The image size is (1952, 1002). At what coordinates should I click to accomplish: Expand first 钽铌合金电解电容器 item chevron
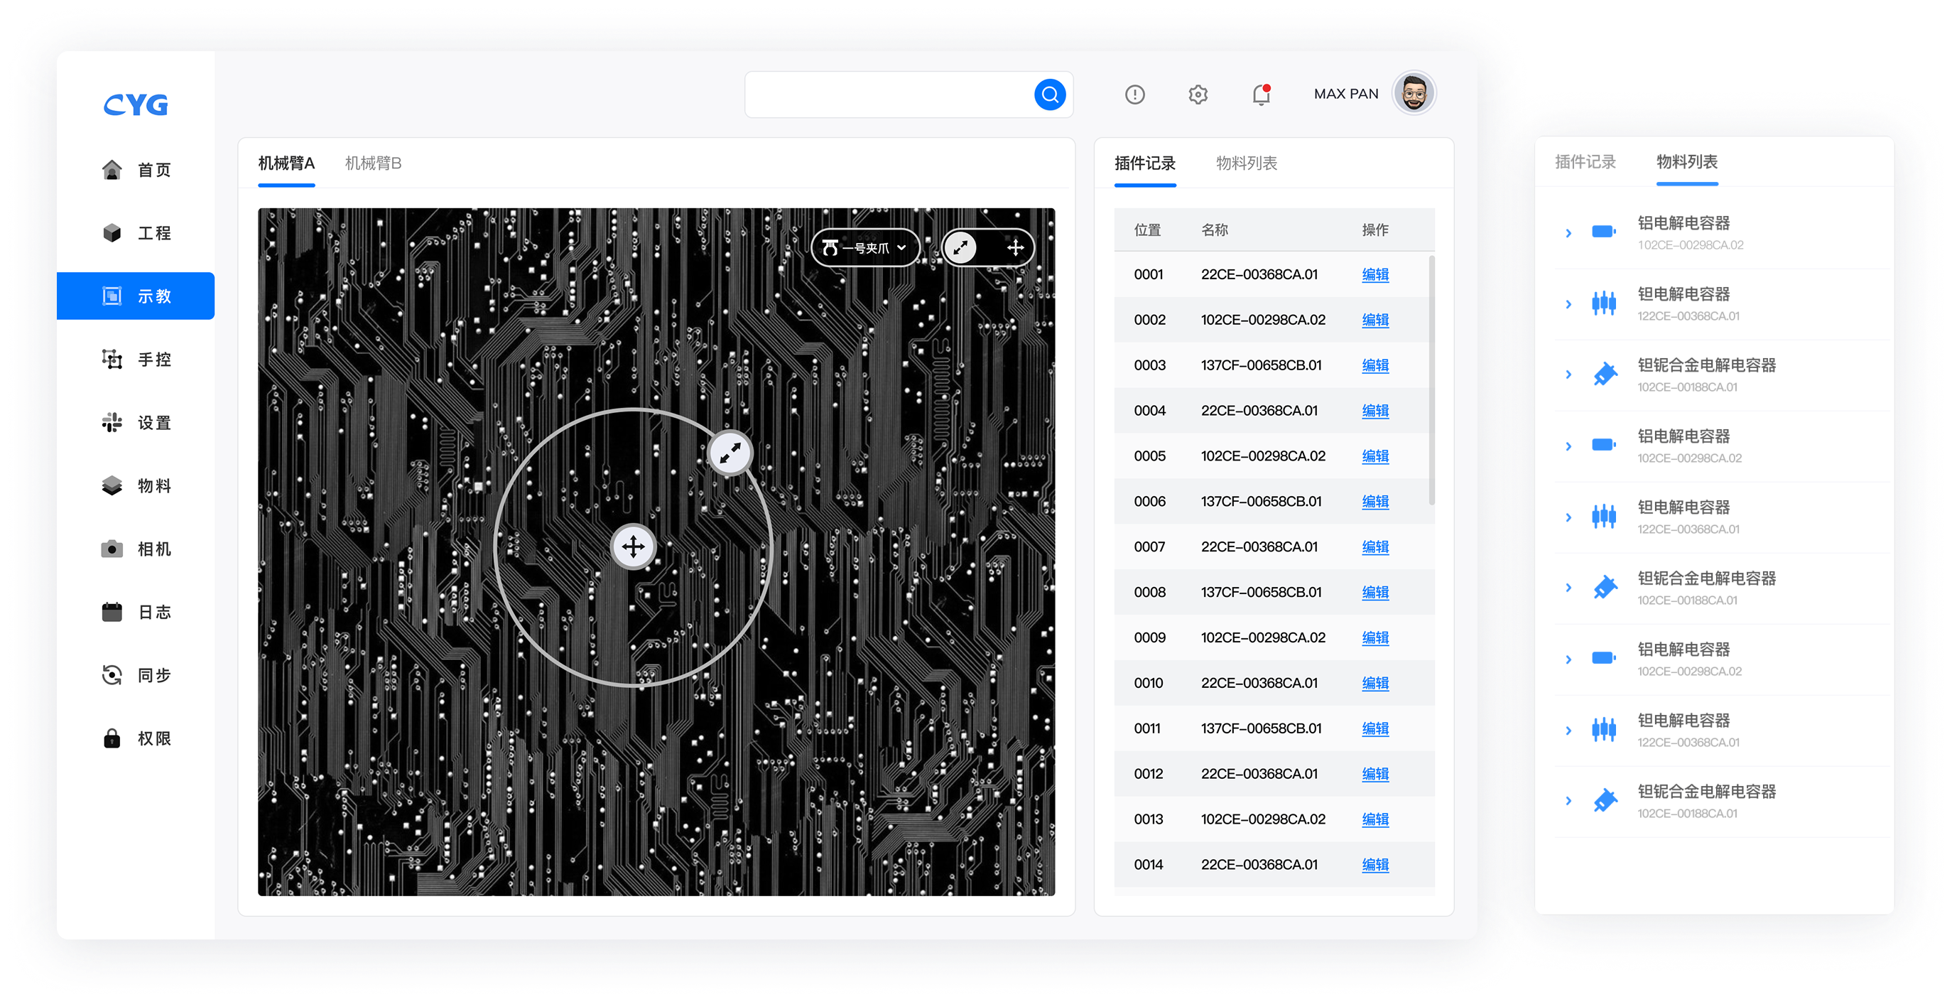(1568, 375)
